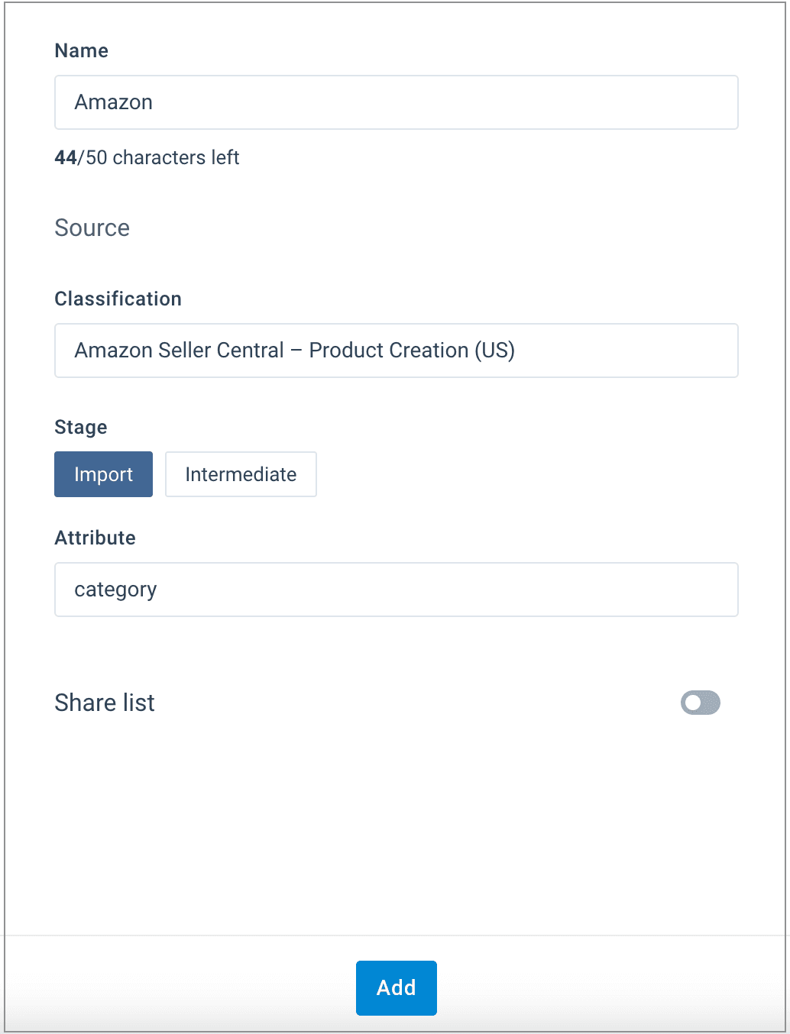
Task: Click the Share list text
Action: coord(105,703)
